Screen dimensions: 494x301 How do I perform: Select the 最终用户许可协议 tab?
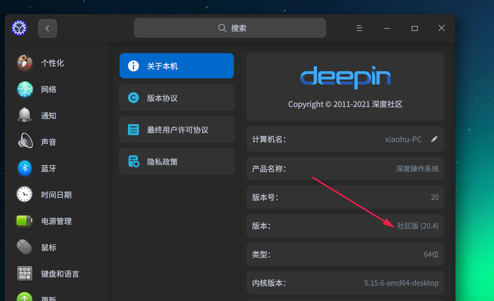click(x=176, y=129)
